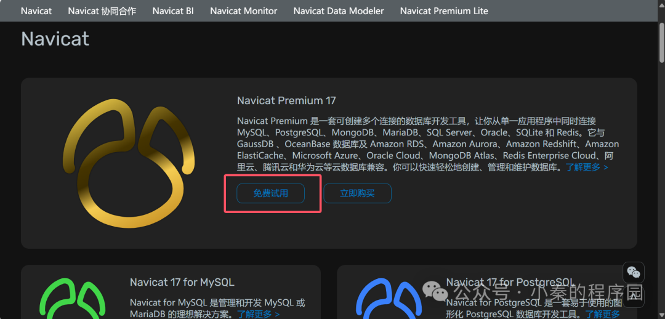The width and height of the screenshot is (665, 319).
Task: Click the Navicat Premium 17 title
Action: coord(286,100)
